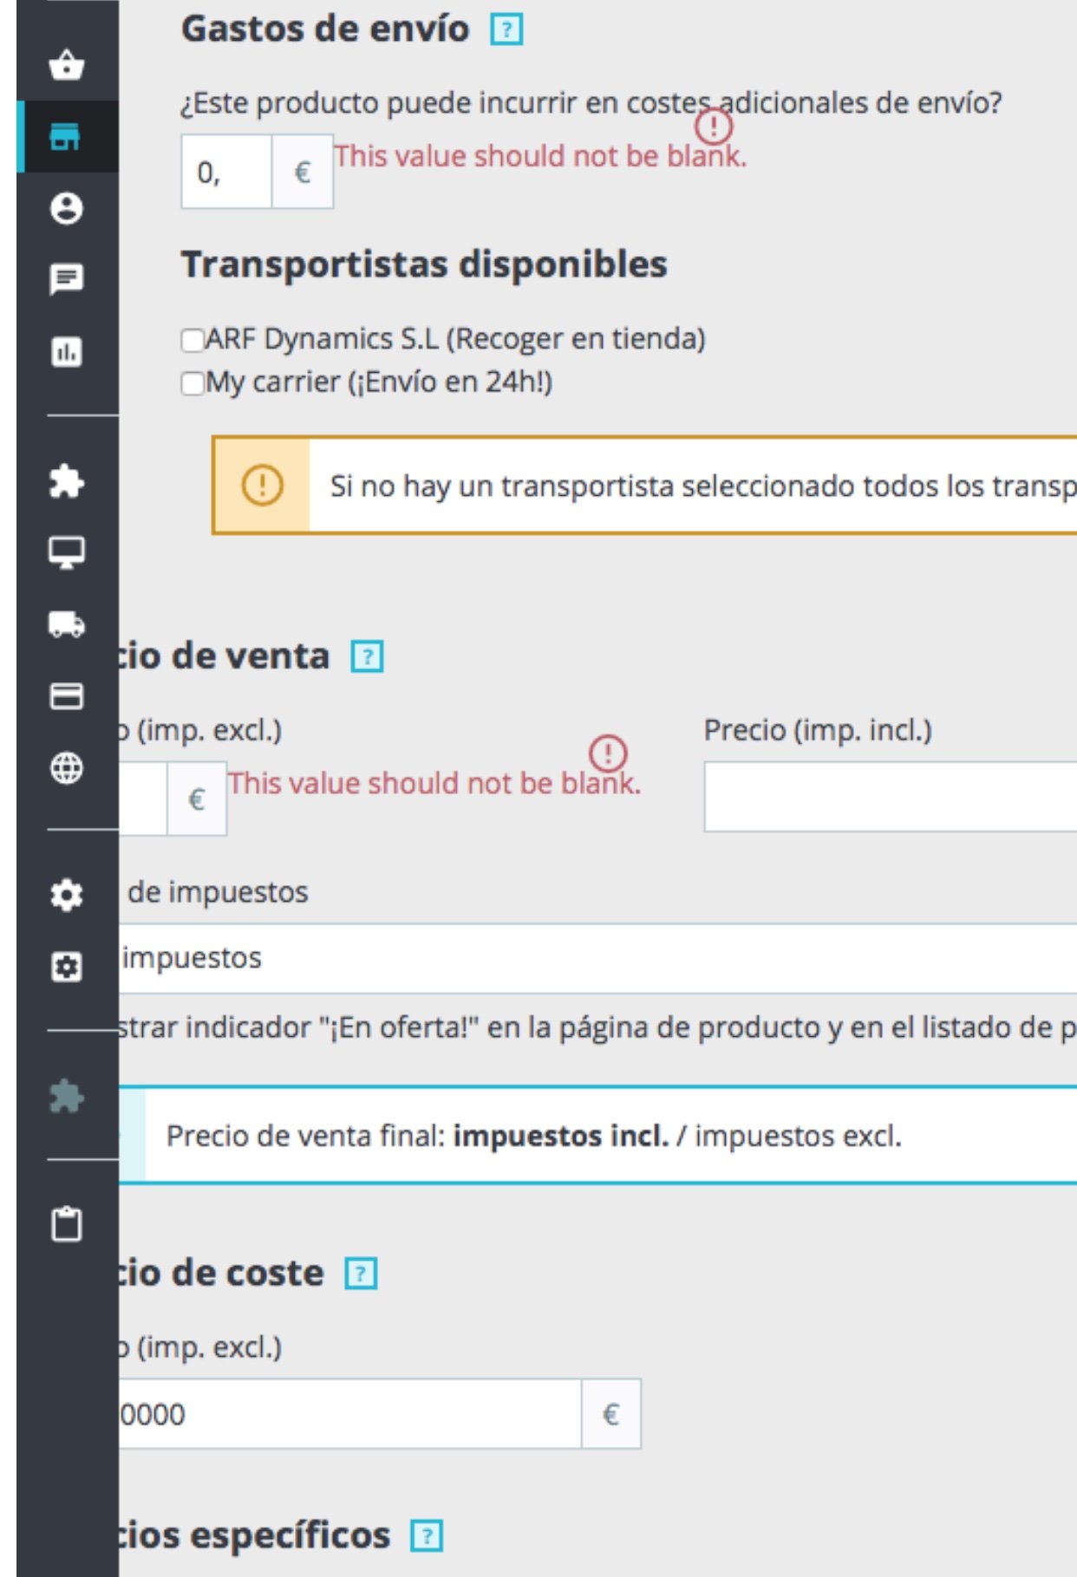
Task: Click additional shipping cost input field
Action: point(226,172)
